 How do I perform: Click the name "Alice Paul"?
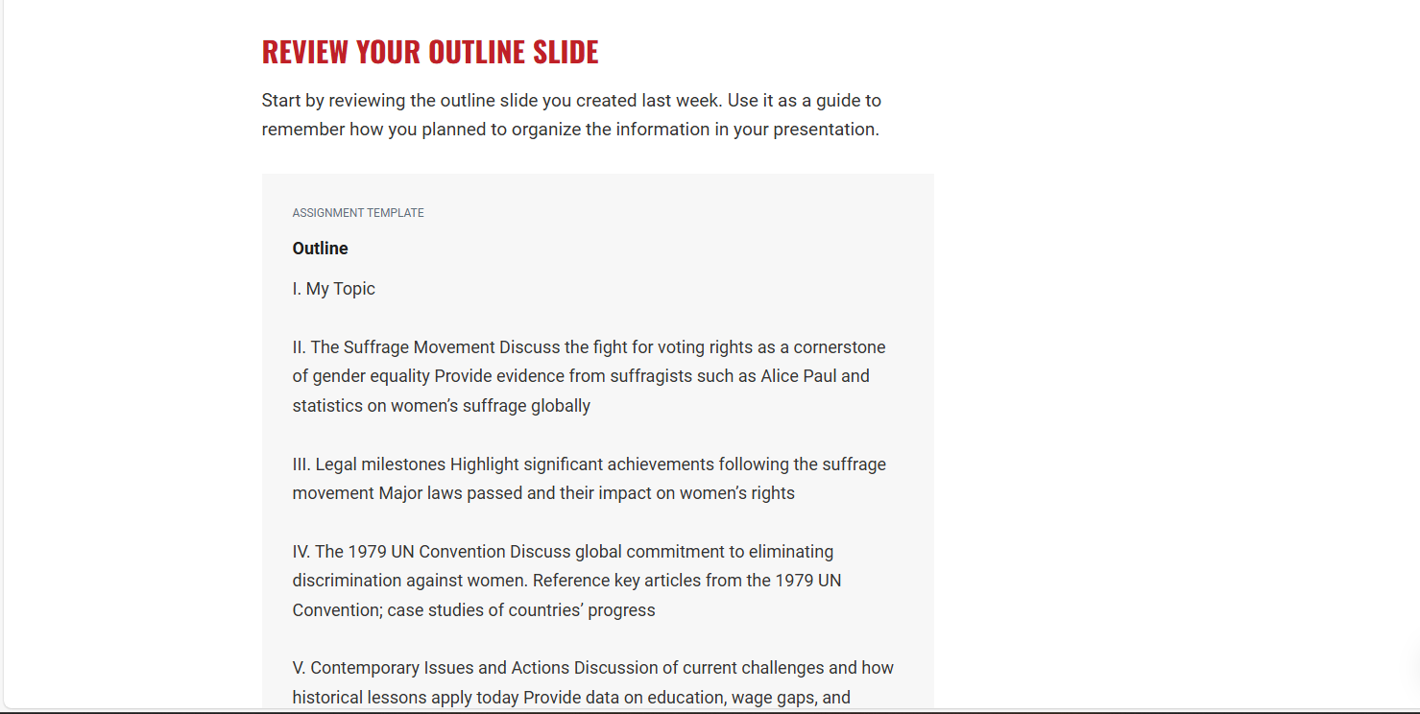point(799,376)
